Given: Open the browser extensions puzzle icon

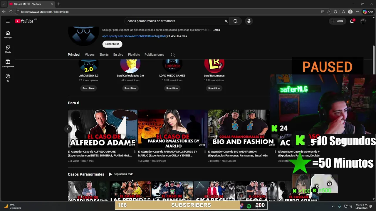Looking at the screenshot, I should (336, 12).
